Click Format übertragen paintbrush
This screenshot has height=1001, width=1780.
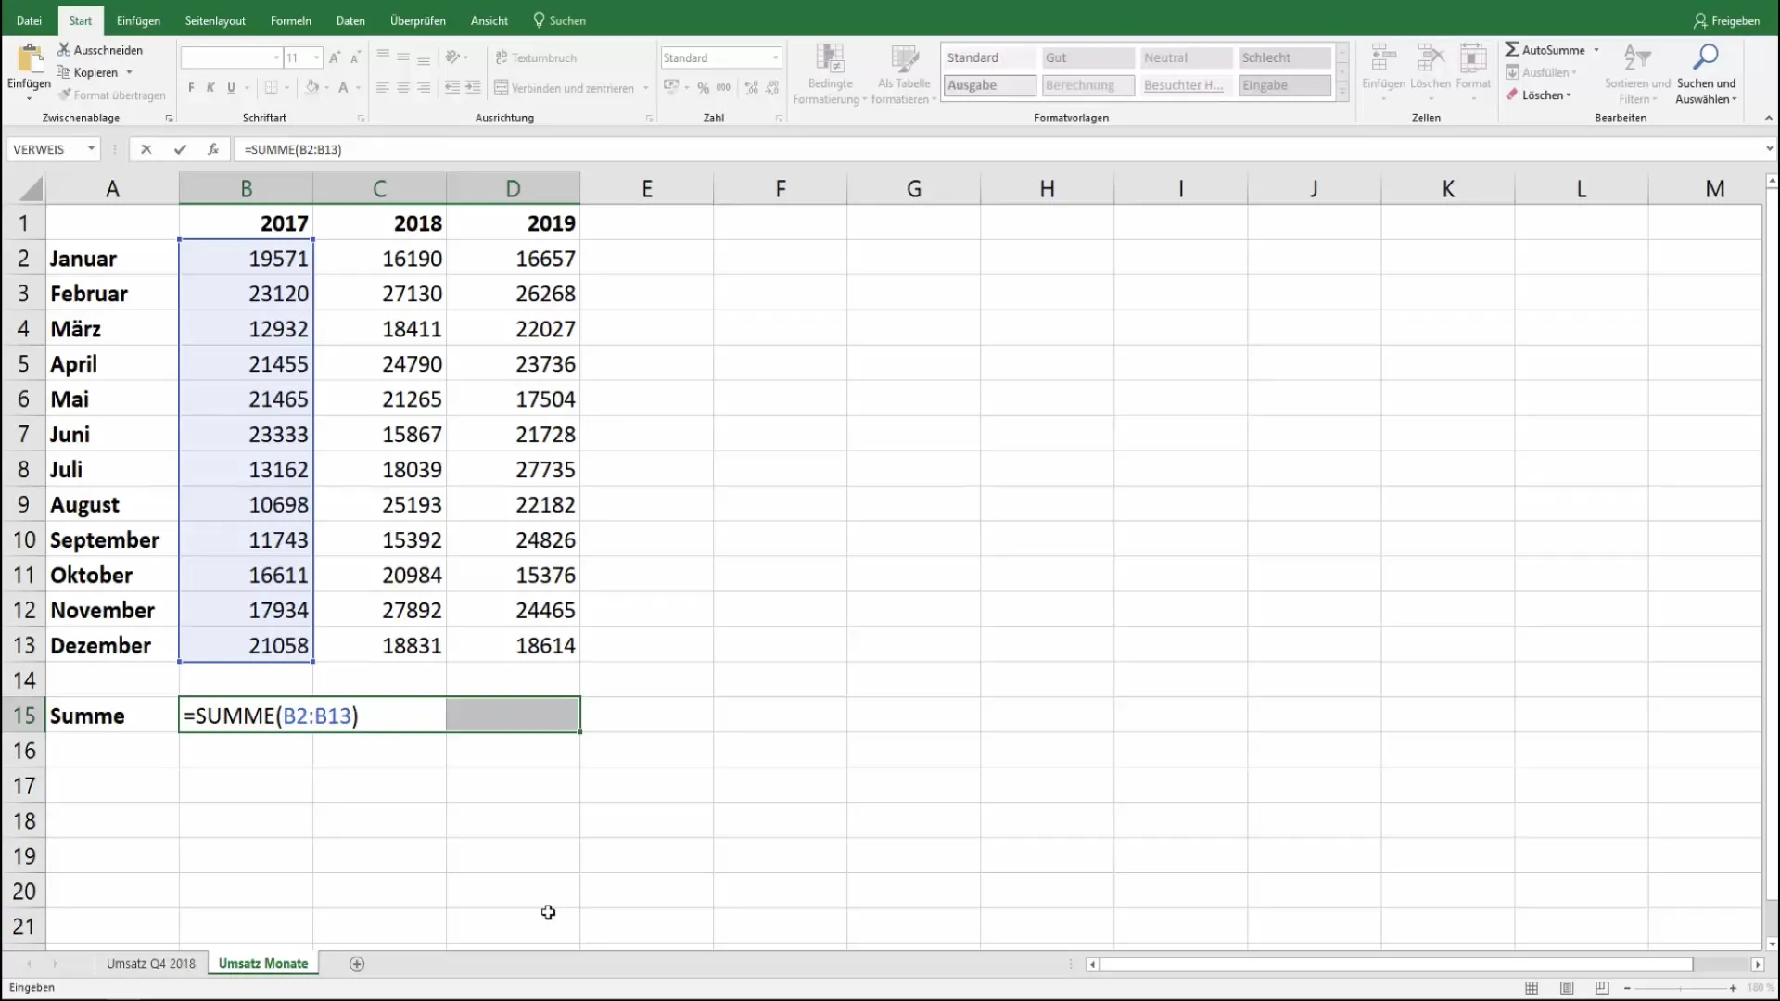tap(64, 95)
